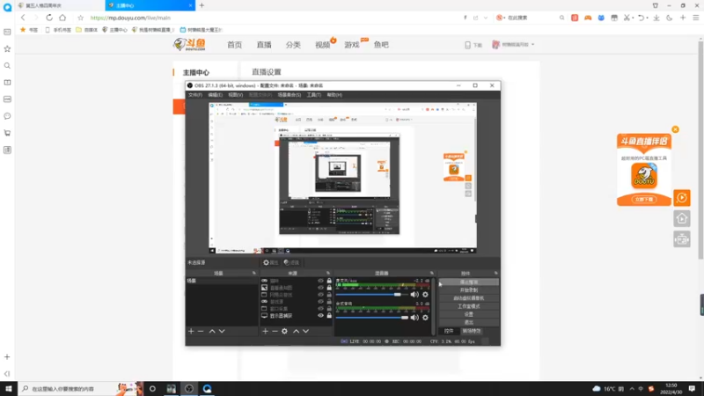The width and height of the screenshot is (704, 396).
Task: Open shopping cart icon in browser sidebar
Action: [x=7, y=133]
